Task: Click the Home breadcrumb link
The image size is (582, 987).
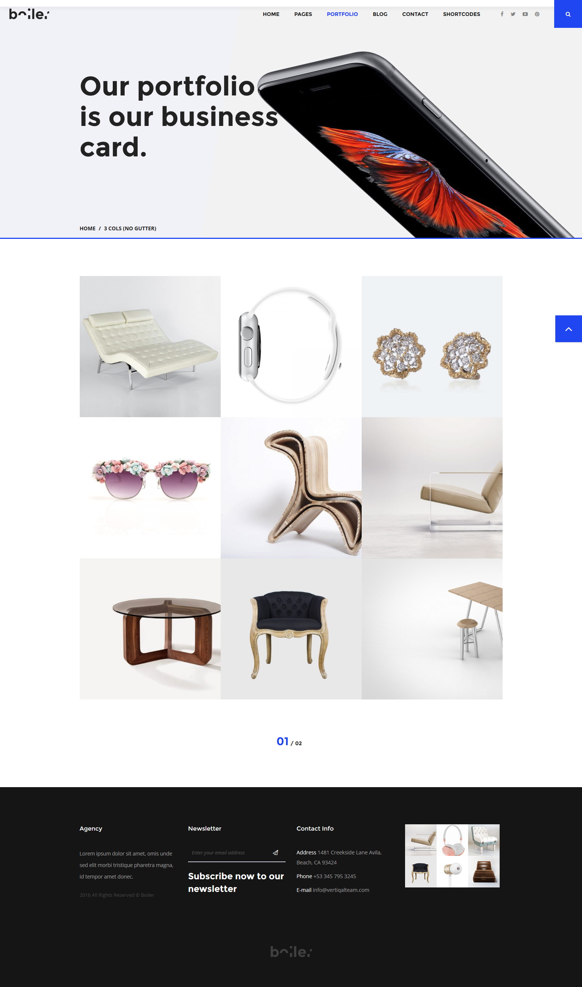Action: point(88,228)
